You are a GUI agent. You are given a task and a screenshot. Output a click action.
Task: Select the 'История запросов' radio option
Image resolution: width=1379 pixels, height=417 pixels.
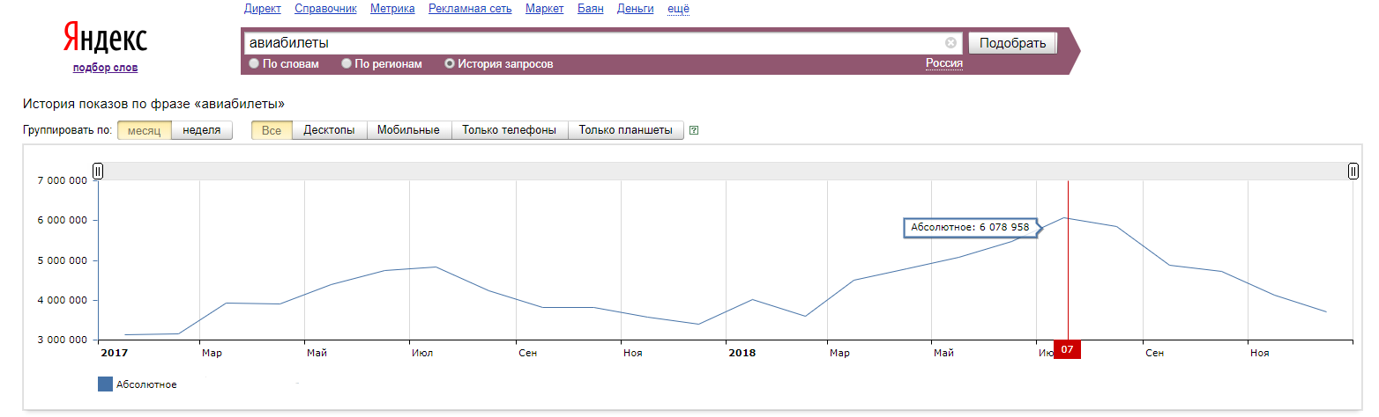pyautogui.click(x=450, y=64)
